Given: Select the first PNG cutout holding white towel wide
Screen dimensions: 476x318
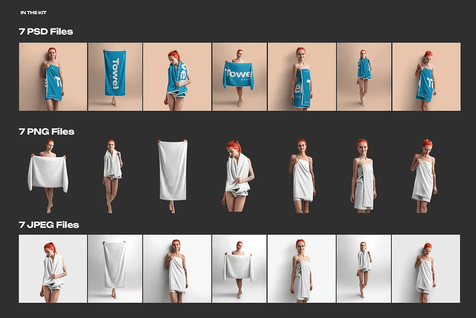Looking at the screenshot, I should (x=48, y=176).
